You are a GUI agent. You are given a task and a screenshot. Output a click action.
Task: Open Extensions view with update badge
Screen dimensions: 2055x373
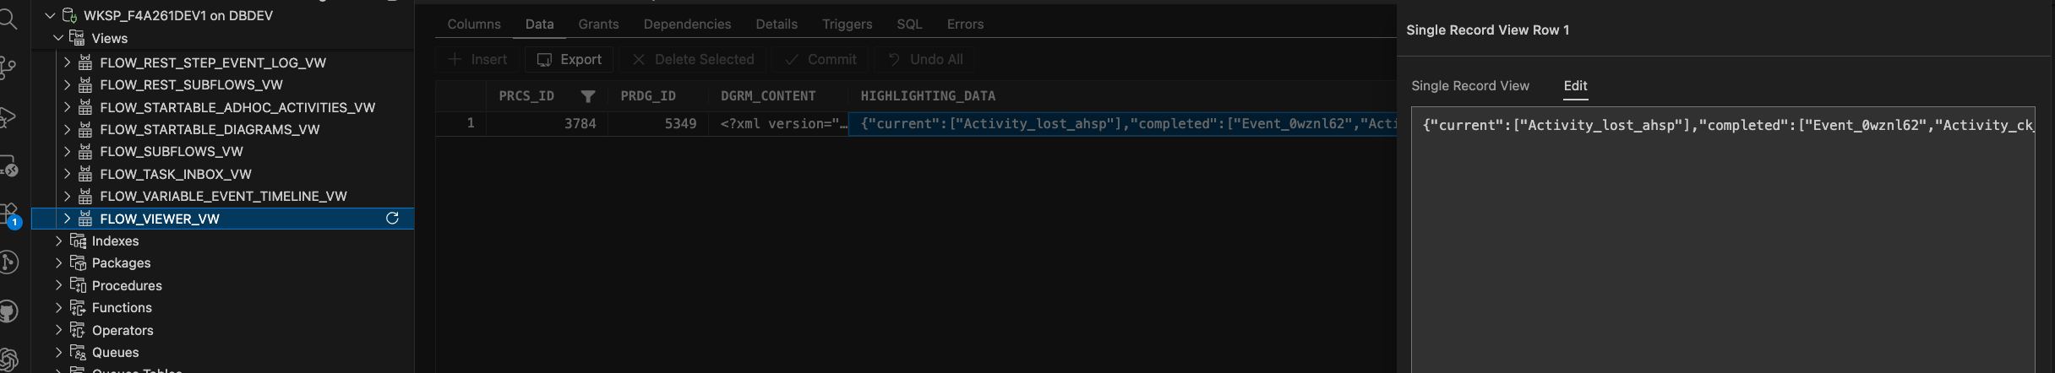pyautogui.click(x=8, y=214)
